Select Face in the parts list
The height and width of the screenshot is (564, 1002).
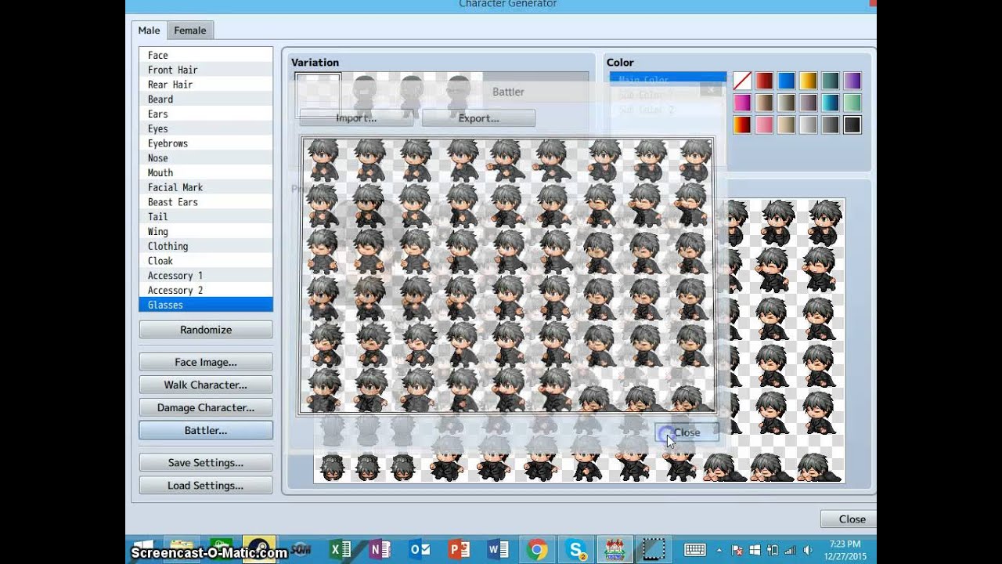click(x=206, y=55)
